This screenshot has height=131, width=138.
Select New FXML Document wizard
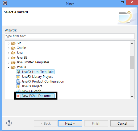[35, 96]
